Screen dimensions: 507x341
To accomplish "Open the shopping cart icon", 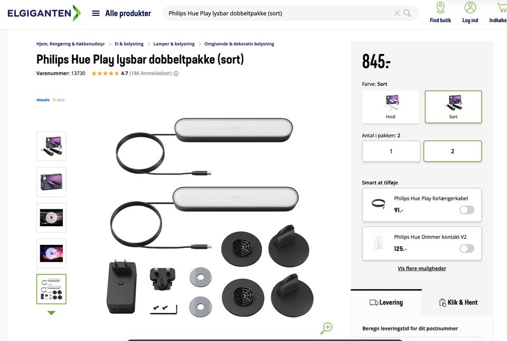I will 502,8.
